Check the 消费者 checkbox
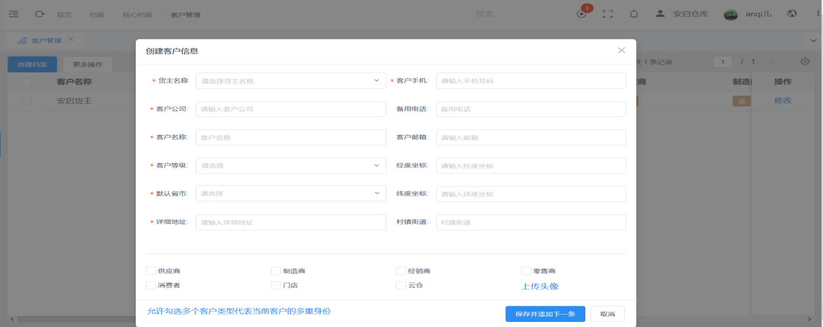 tap(151, 285)
